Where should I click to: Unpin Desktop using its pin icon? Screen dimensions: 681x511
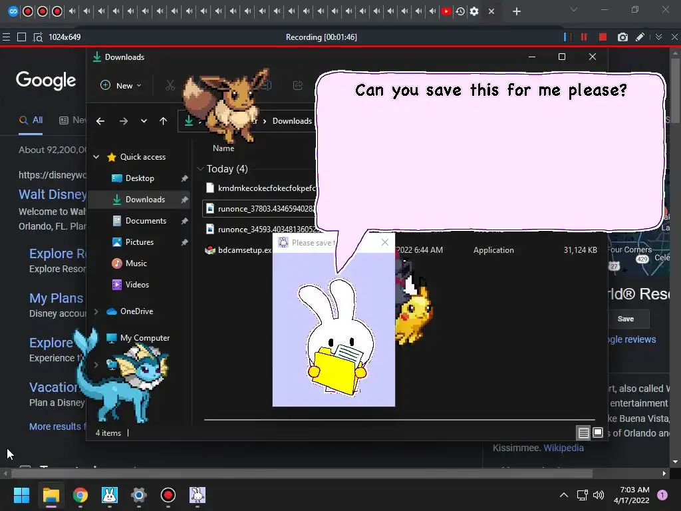pos(184,178)
